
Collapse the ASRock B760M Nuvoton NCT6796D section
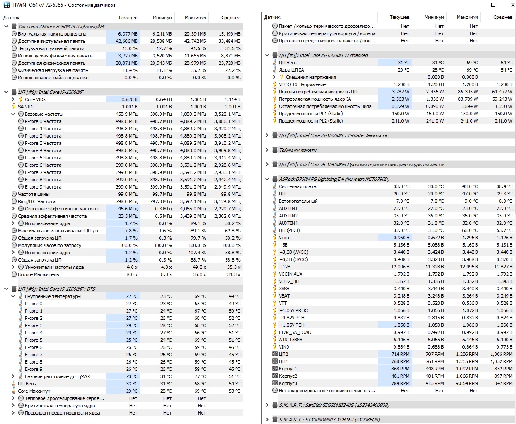point(267,179)
